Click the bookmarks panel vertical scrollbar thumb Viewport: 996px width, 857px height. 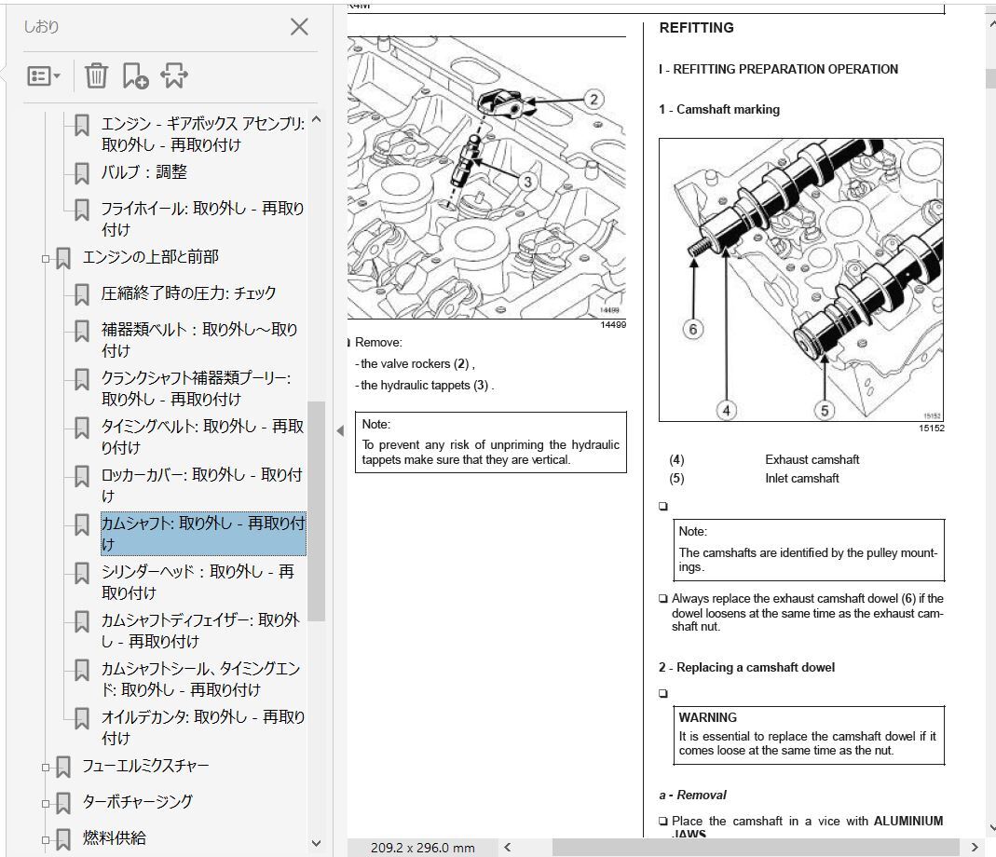pos(317,510)
